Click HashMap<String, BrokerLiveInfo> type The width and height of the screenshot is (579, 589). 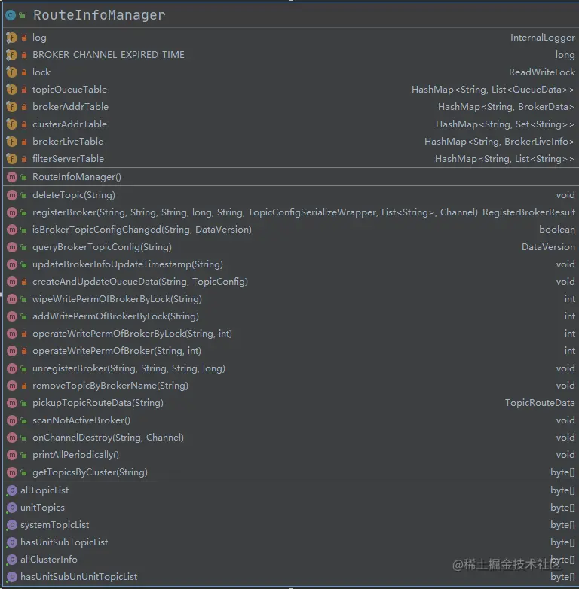point(499,142)
